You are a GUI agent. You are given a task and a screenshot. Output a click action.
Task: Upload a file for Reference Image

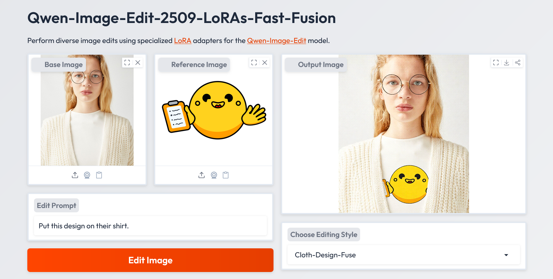(x=202, y=175)
